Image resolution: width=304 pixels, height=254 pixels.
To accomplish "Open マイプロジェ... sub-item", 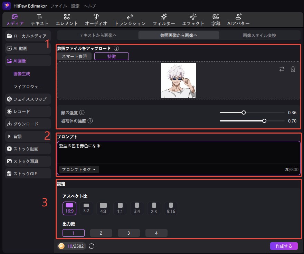I will tap(28, 87).
